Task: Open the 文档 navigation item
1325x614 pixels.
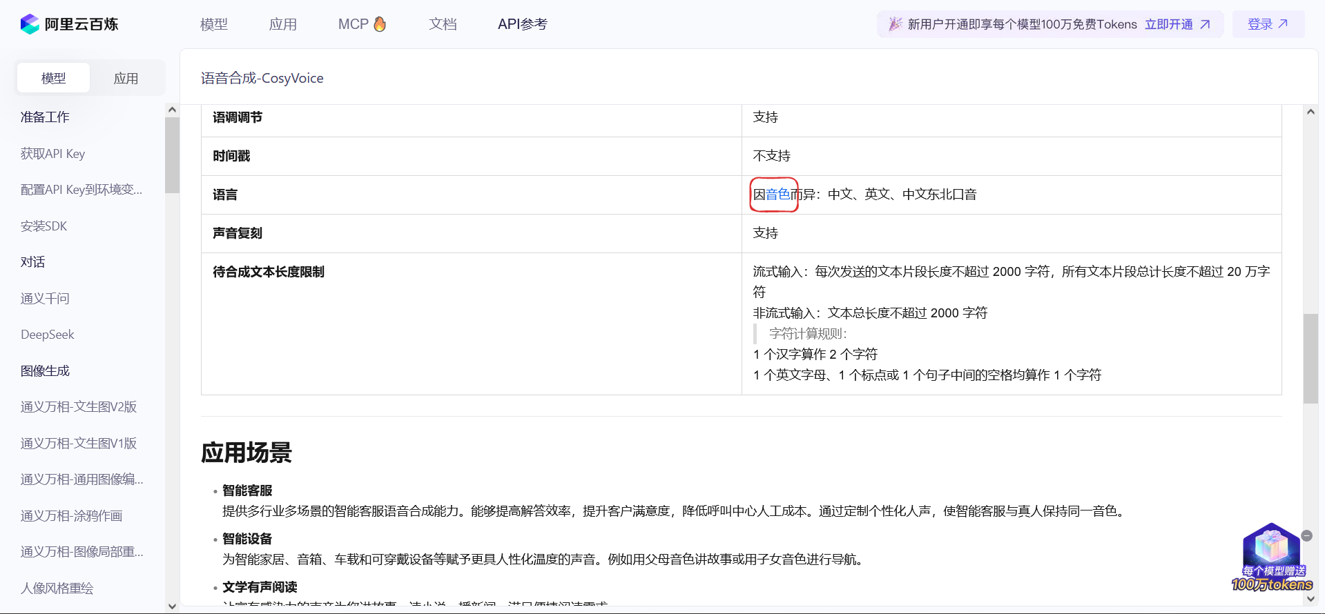Action: [443, 24]
